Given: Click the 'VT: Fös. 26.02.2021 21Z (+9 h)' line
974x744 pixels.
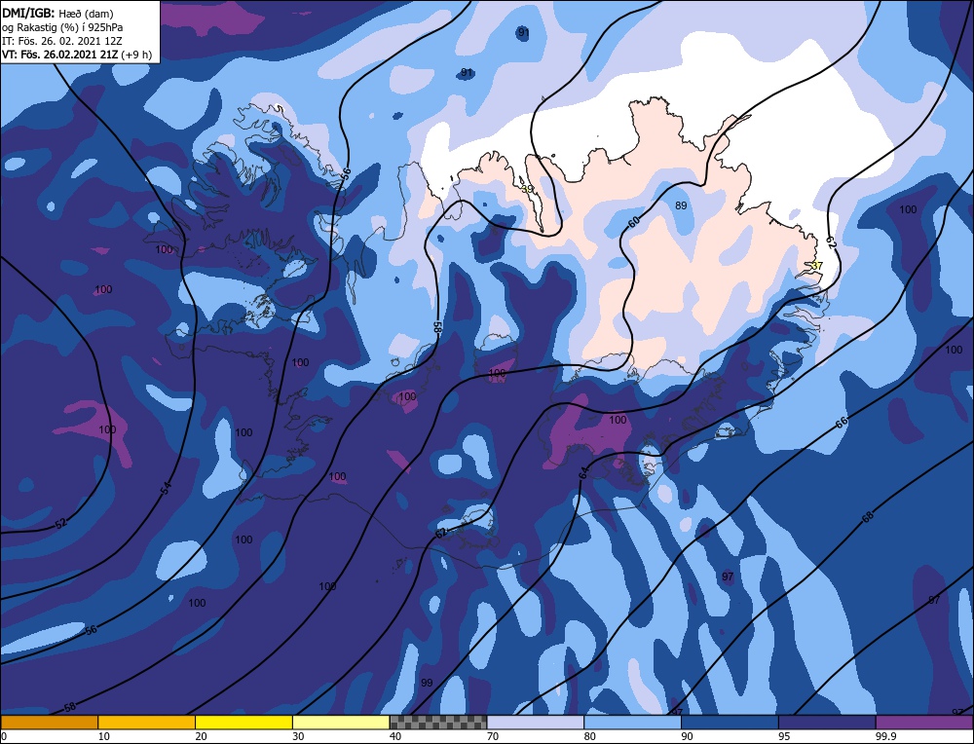Looking at the screenshot, I should [x=77, y=54].
